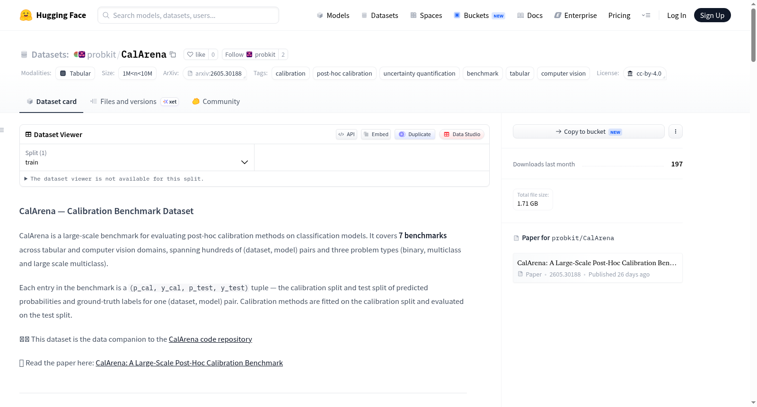Click the search magnifier icon
The height and width of the screenshot is (407, 757).
(x=106, y=15)
